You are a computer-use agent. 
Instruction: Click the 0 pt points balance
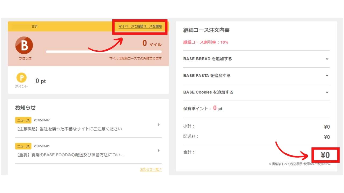coord(41,81)
